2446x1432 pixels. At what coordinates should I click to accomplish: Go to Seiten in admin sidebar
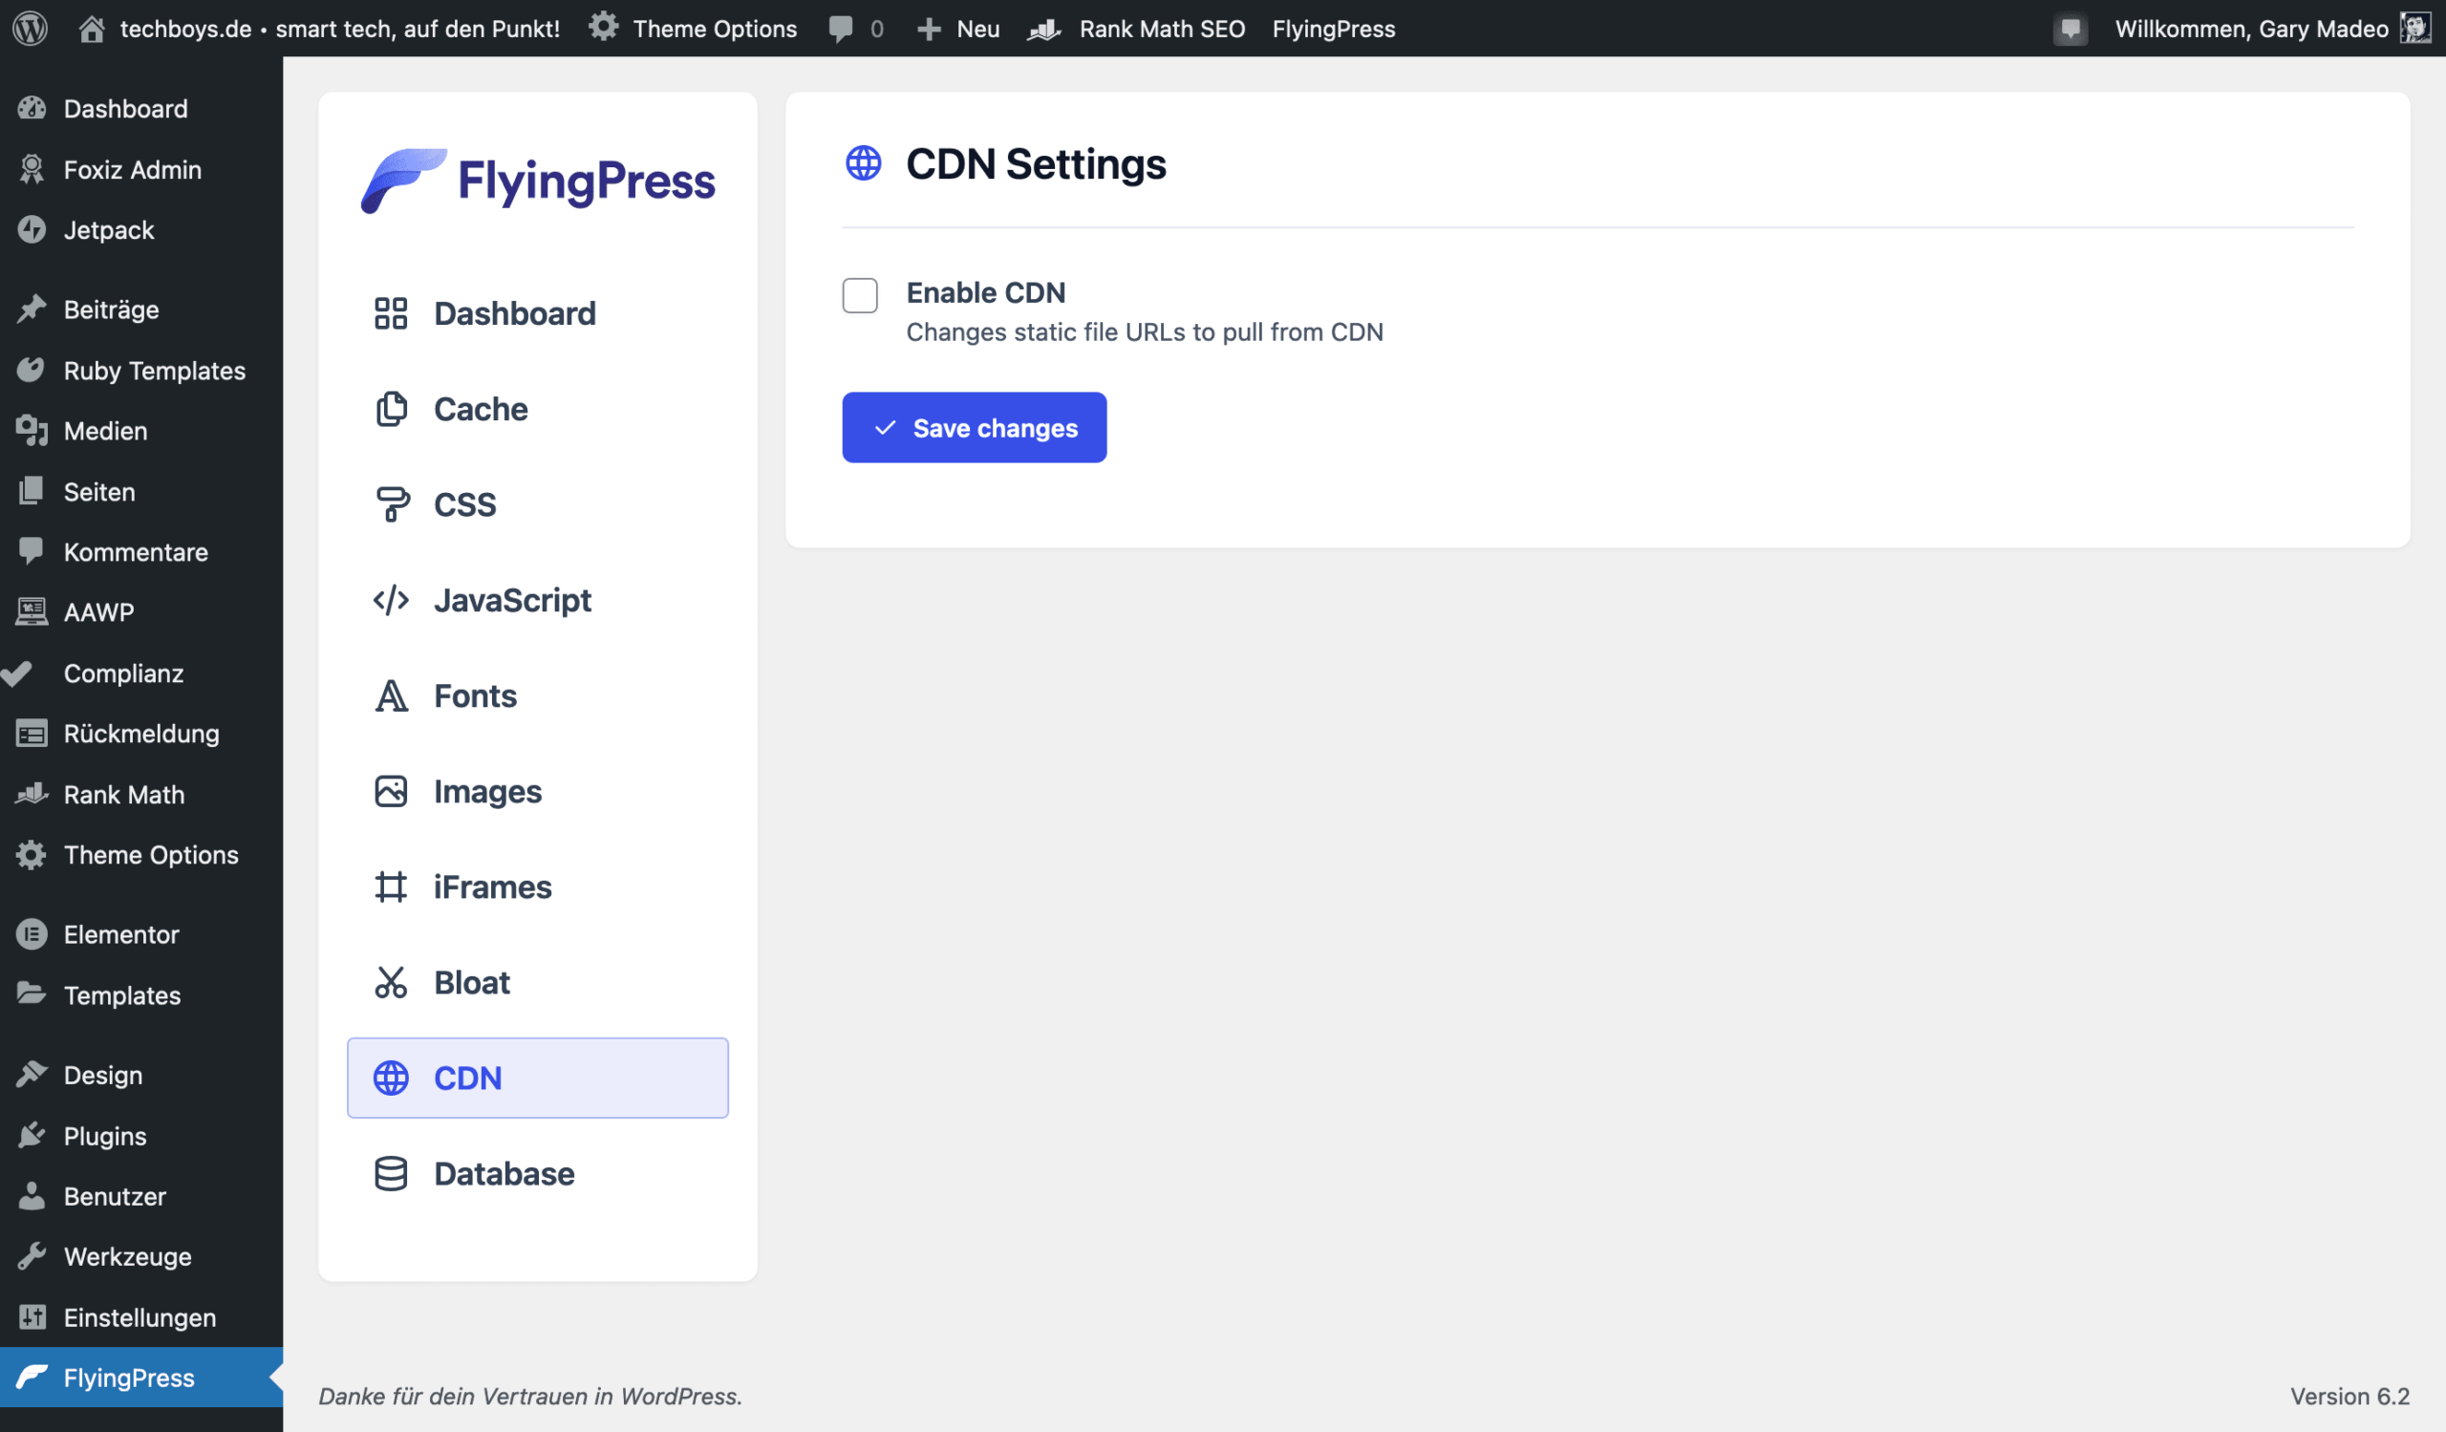coord(141,492)
